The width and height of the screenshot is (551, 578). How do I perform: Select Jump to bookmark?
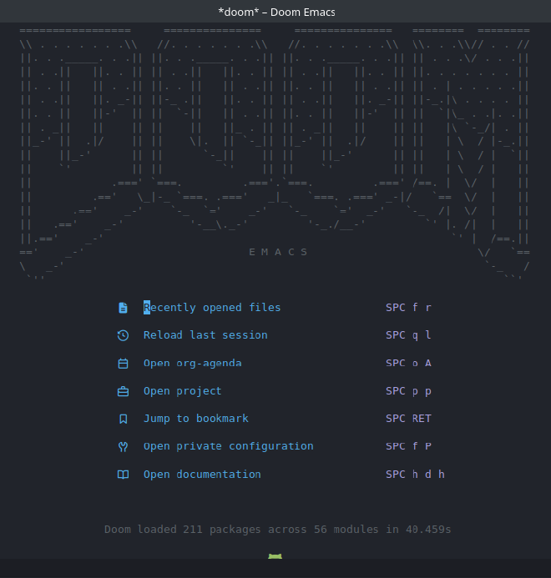tap(195, 419)
